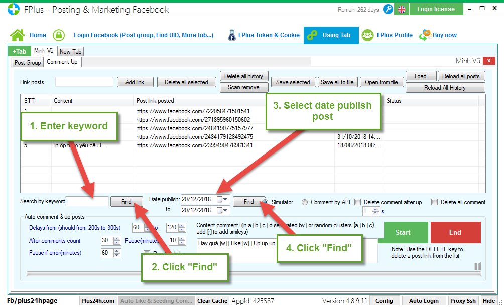Click the Clear Cache button
The image size is (504, 307).
coord(212,301)
